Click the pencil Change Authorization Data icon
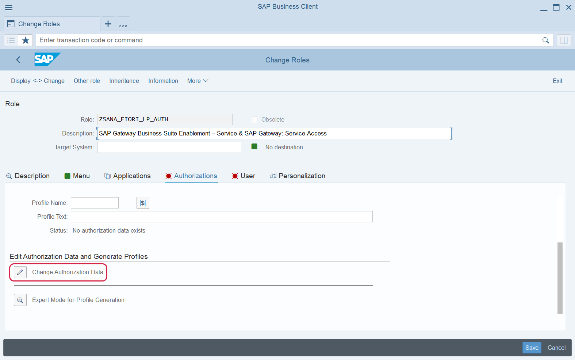 click(20, 272)
